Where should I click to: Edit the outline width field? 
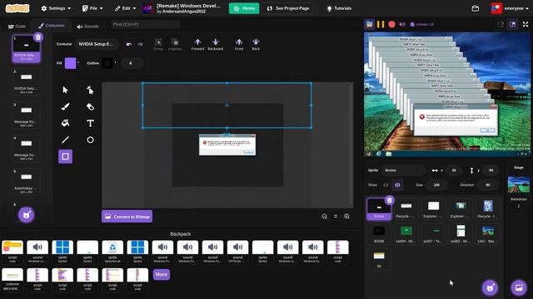131,63
